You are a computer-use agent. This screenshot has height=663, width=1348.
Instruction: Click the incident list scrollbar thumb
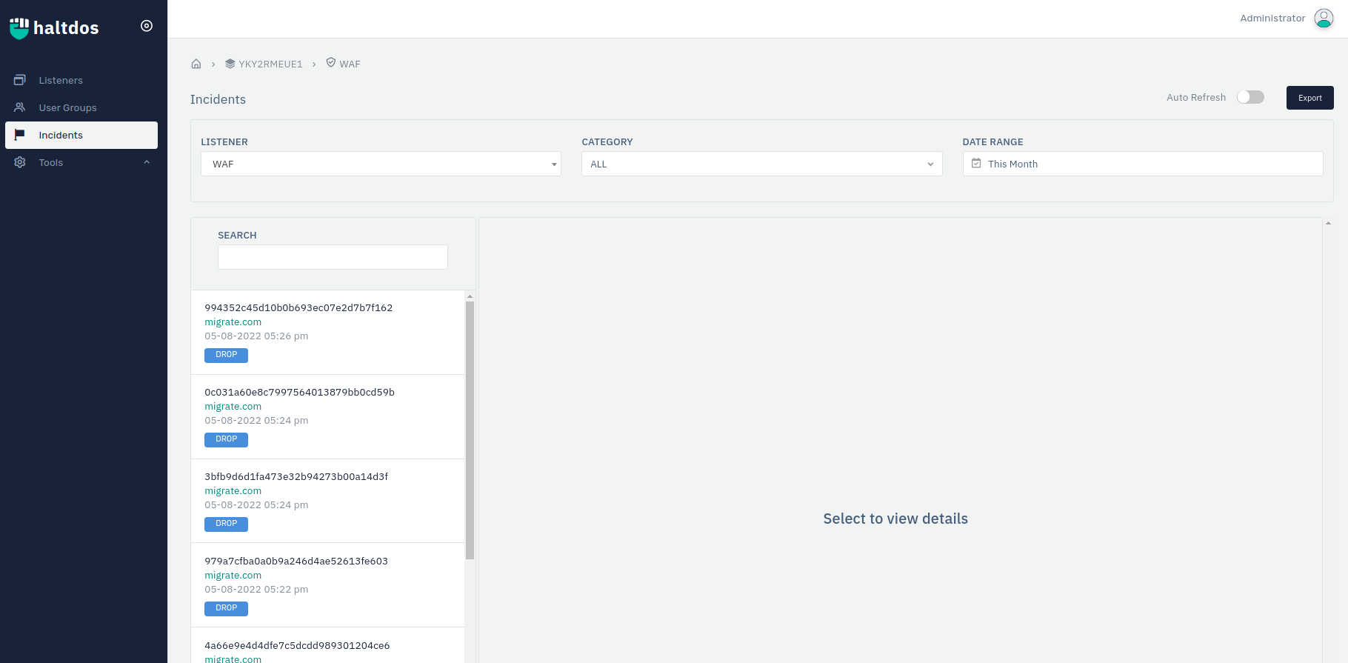click(x=470, y=430)
